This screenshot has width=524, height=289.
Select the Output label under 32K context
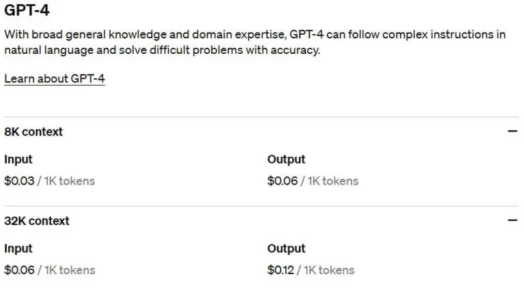(286, 249)
